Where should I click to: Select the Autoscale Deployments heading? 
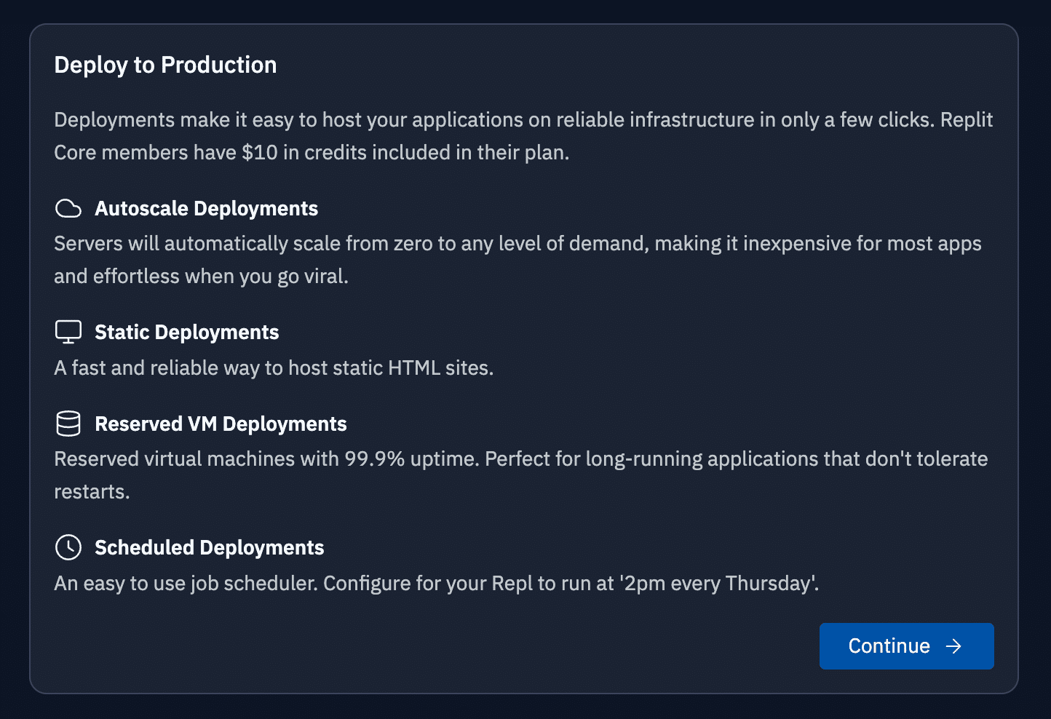pos(206,209)
